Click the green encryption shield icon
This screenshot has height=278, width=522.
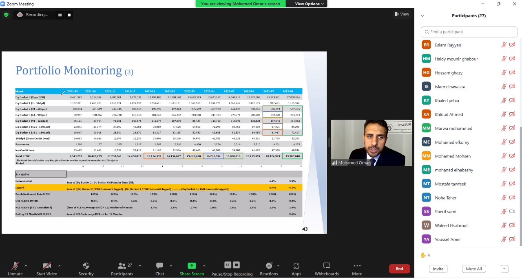point(6,15)
